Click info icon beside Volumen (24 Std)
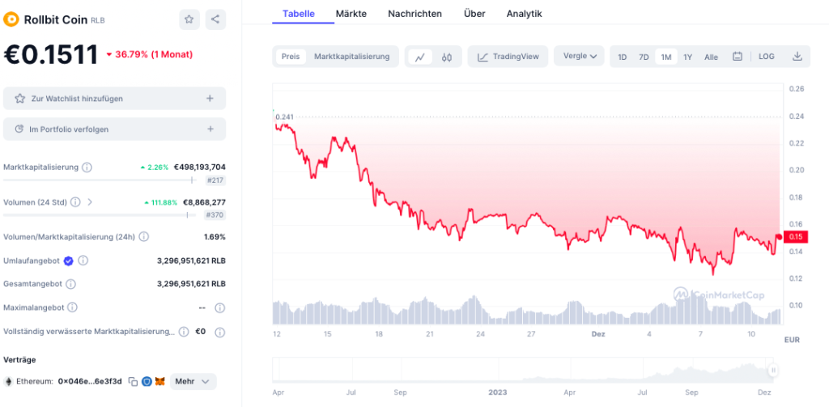Viewport: 829px width, 407px height. click(75, 202)
